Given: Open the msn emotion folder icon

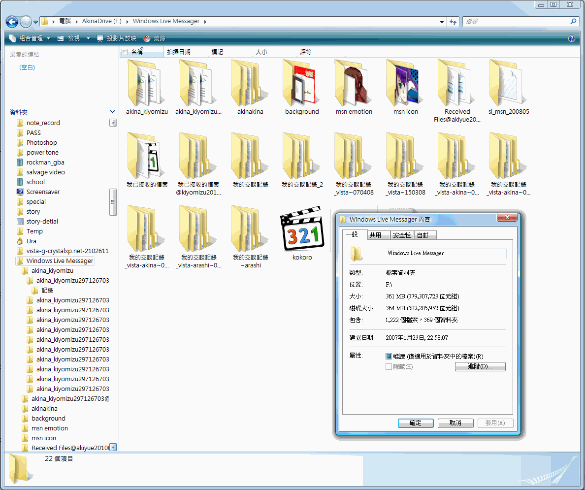Looking at the screenshot, I should coord(353,83).
